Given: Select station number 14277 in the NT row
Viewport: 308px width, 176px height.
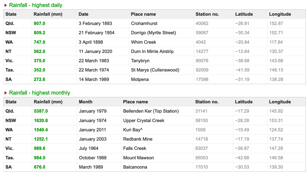Looking at the screenshot, I should (x=202, y=51).
